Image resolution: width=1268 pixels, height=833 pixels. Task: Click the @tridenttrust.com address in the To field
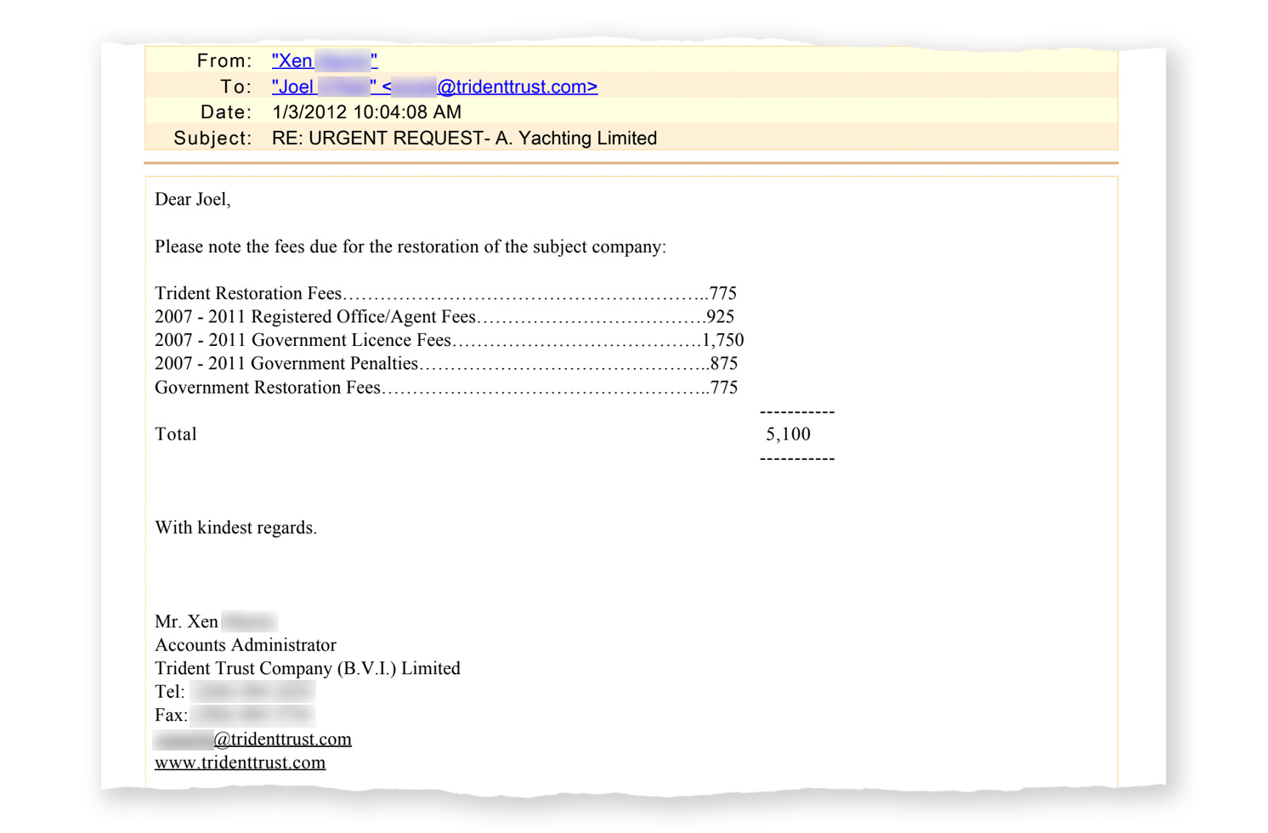[x=516, y=87]
